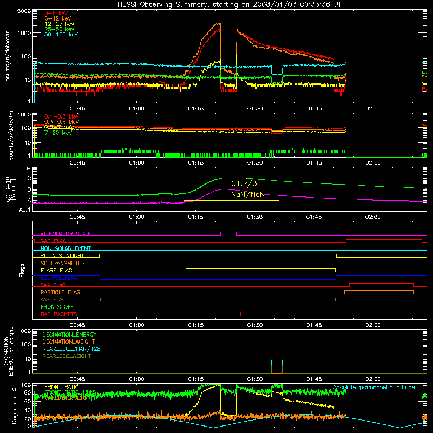Viewport: 433px width, 433px height.
Task: Click the 01:15 time label under top panel
Action: tap(196, 109)
